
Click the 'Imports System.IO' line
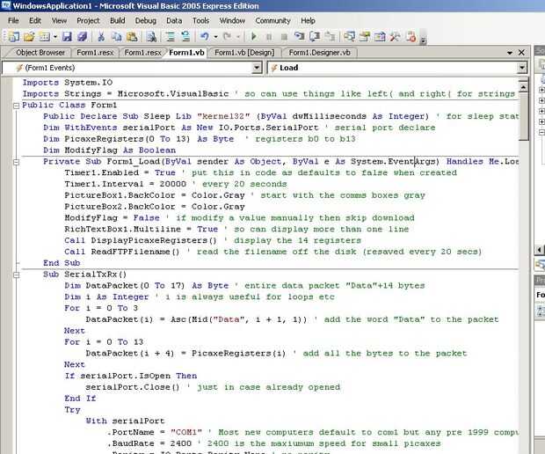(x=68, y=83)
